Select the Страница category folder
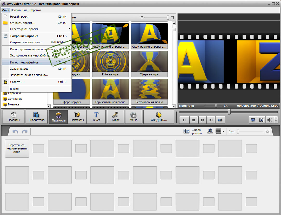 coord(12,94)
